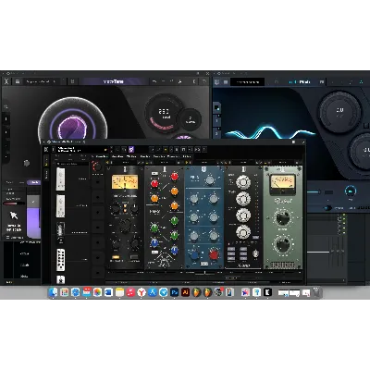Open the Trash in the Dock
The width and height of the screenshot is (370, 370).
pos(316,292)
